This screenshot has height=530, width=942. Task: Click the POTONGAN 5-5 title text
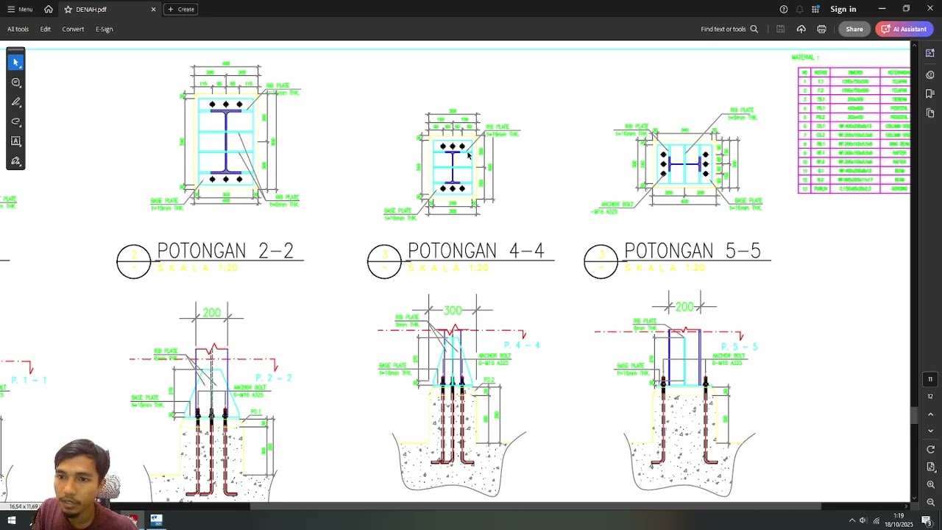pyautogui.click(x=693, y=251)
